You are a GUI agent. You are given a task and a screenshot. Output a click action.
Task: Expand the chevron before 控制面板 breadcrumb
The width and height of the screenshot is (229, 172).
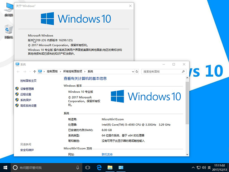point(44,72)
